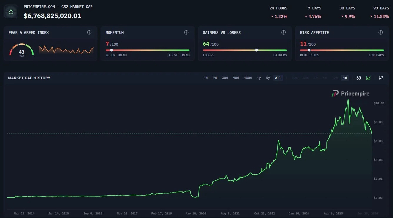Click the 24 hours change of 1.32%
393x218 pixels.
tap(279, 16)
